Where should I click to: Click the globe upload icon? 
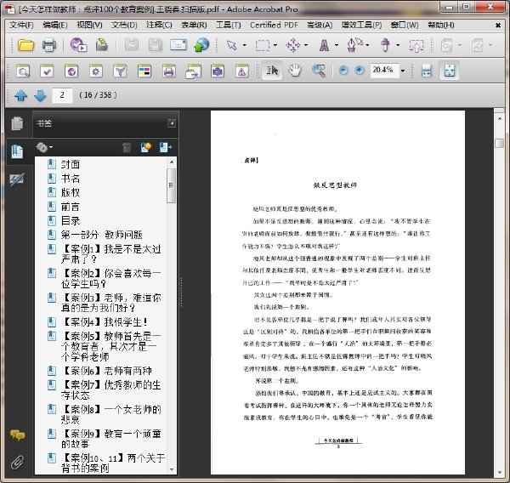click(x=201, y=45)
